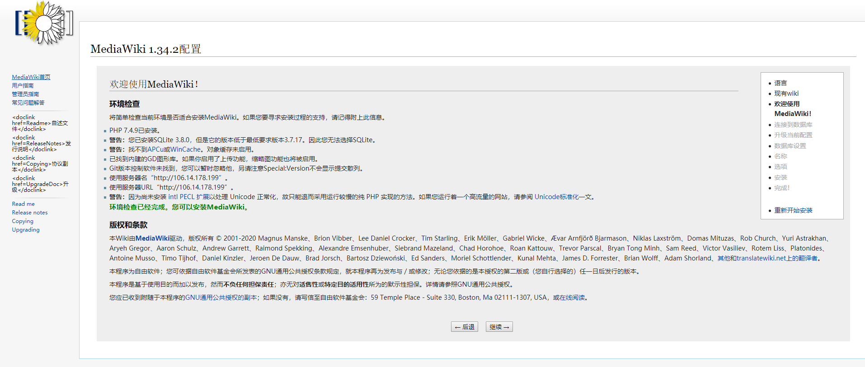Select the 完成! step

coord(782,188)
